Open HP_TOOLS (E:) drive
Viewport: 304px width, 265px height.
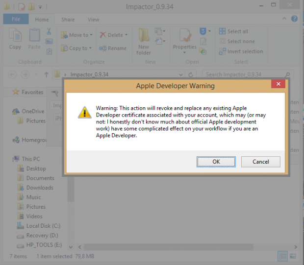39,245
